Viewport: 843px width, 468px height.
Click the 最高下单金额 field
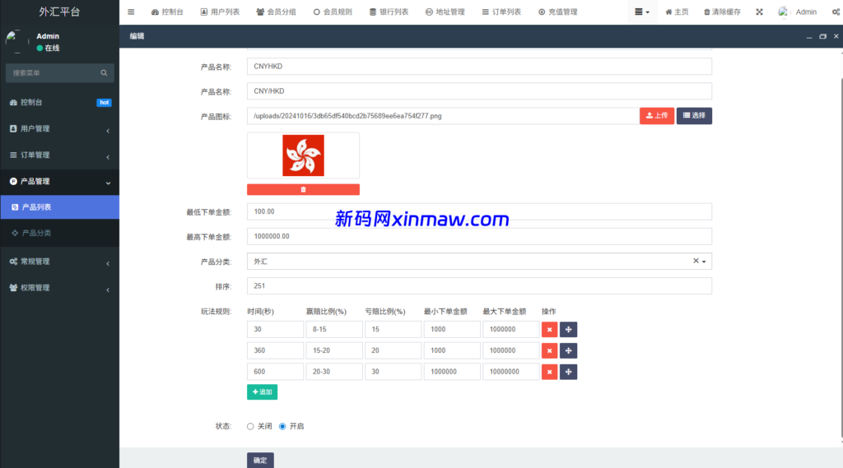click(479, 236)
